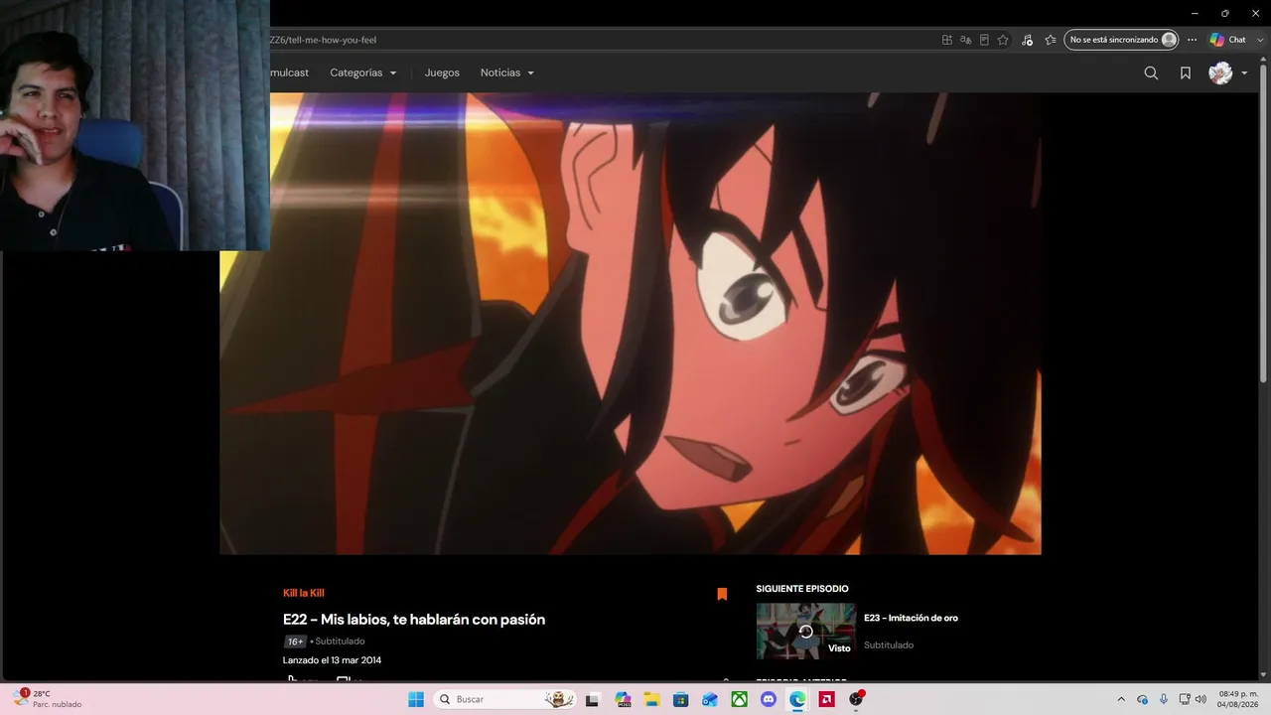The height and width of the screenshot is (715, 1271).
Task: Click the Kill la Kill series link
Action: click(304, 593)
